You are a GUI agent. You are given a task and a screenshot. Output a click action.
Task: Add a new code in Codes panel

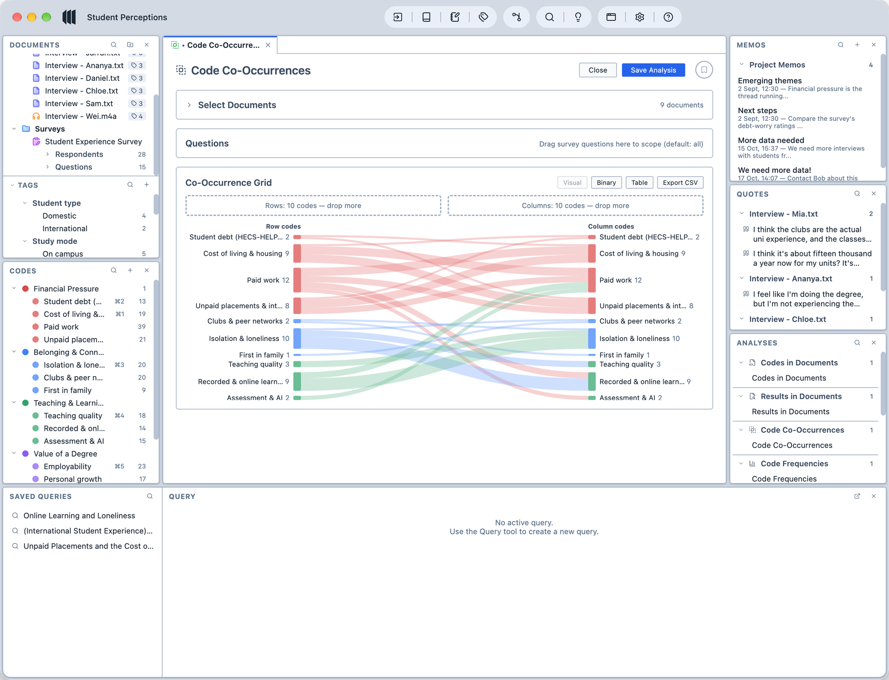click(x=130, y=270)
